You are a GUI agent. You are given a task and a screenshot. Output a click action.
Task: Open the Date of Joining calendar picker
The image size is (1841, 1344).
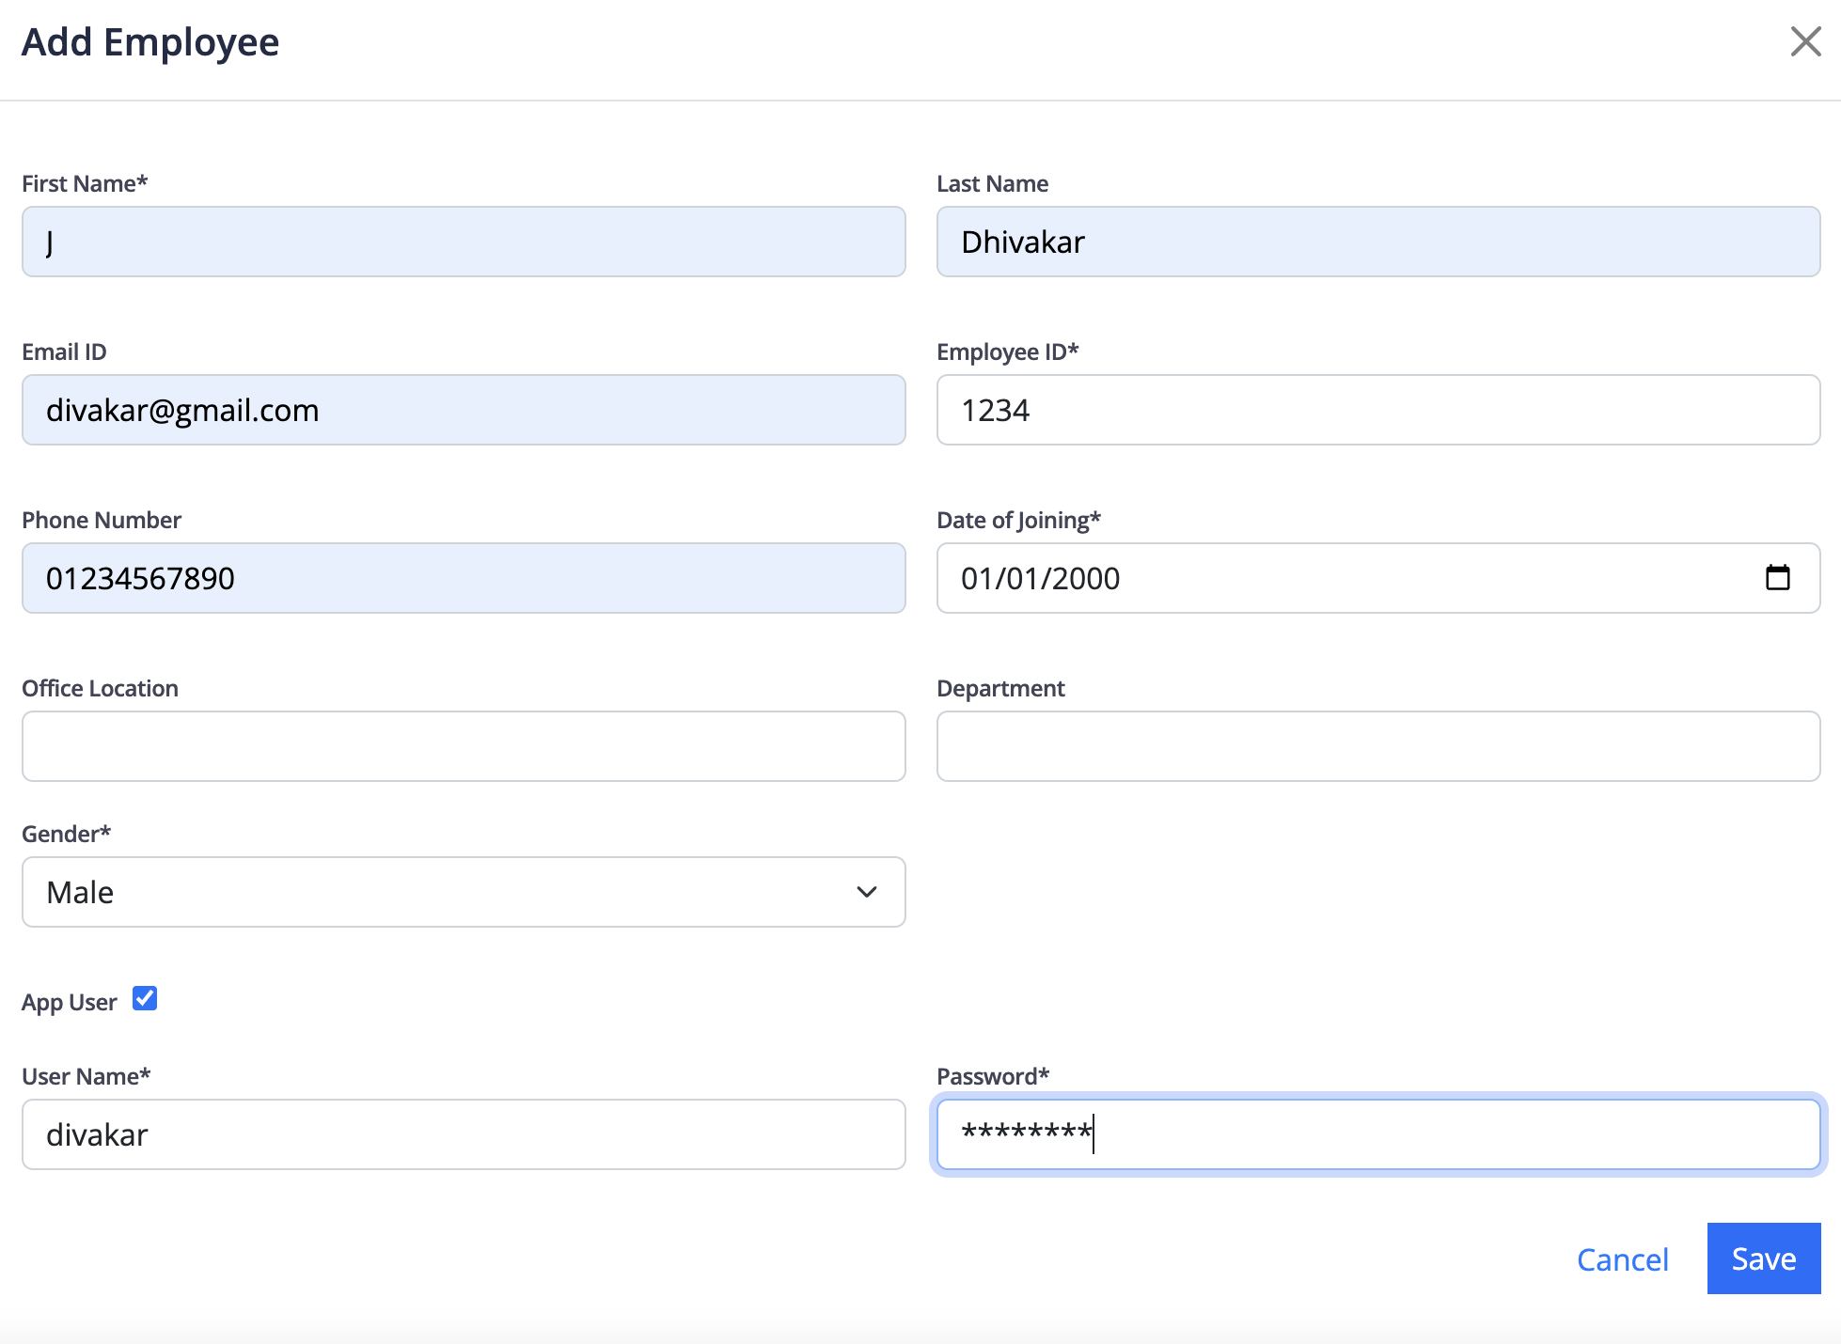coord(1777,578)
